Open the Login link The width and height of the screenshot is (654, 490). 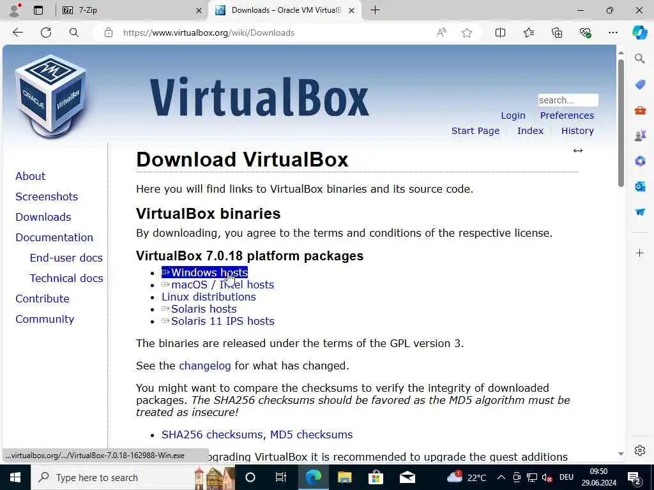point(513,115)
